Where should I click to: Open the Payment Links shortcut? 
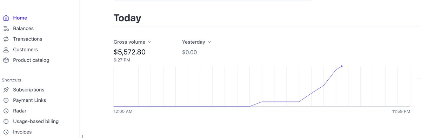click(x=29, y=100)
